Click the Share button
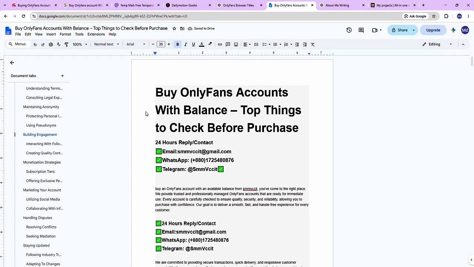The height and width of the screenshot is (267, 474). 399,30
